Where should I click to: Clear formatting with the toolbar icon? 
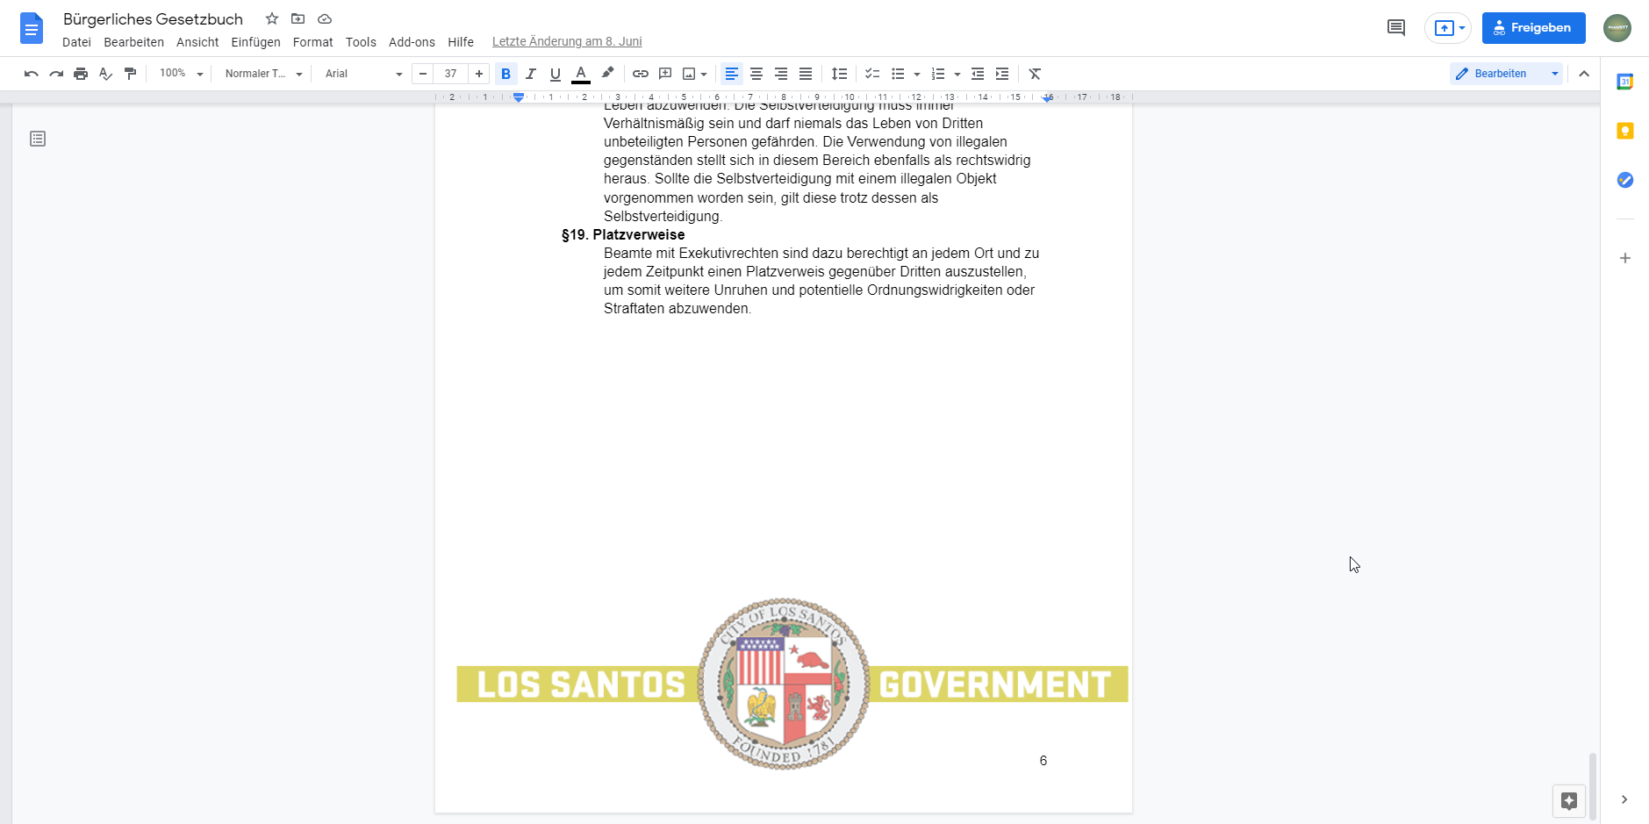tap(1035, 74)
